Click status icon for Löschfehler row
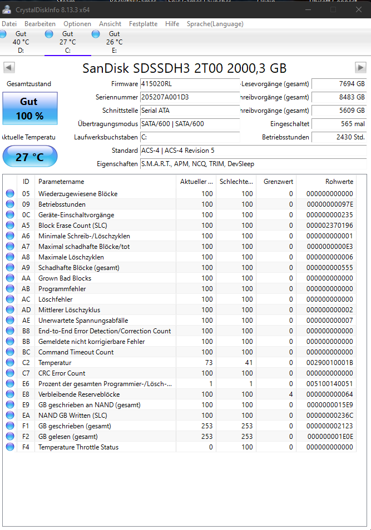371x530 pixels. pyautogui.click(x=10, y=299)
